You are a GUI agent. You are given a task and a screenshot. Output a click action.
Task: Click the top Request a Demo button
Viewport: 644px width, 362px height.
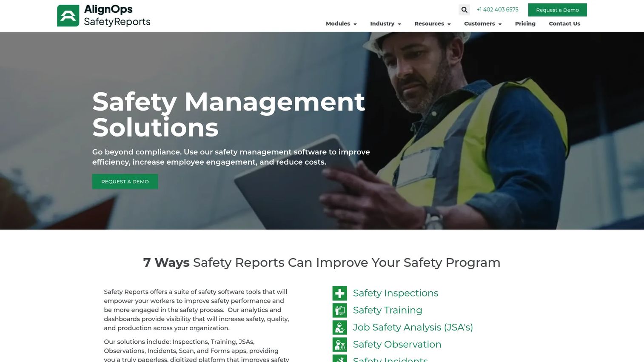(557, 10)
